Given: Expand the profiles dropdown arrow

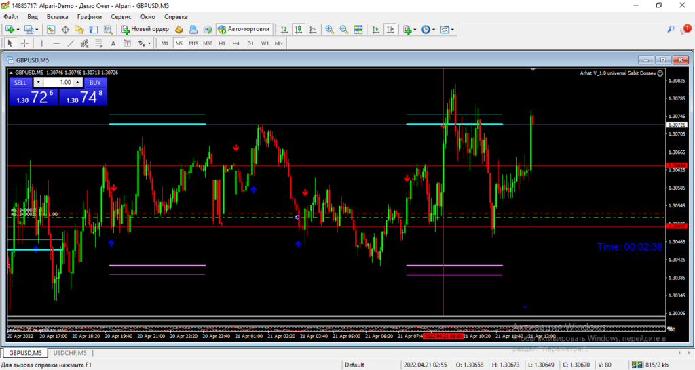Looking at the screenshot, I should click(37, 30).
